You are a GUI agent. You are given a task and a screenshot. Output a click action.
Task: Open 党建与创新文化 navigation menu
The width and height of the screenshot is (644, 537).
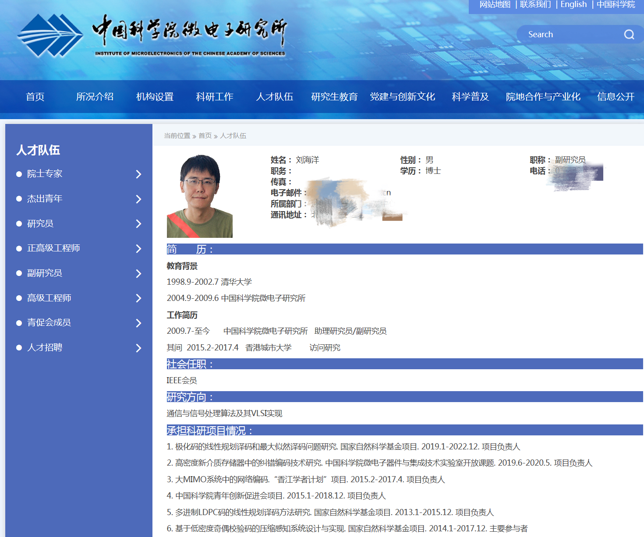[402, 97]
